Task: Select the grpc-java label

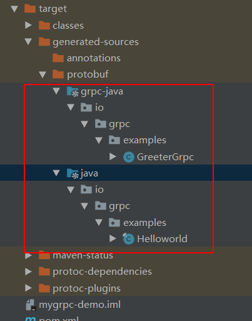Action: coord(102,92)
